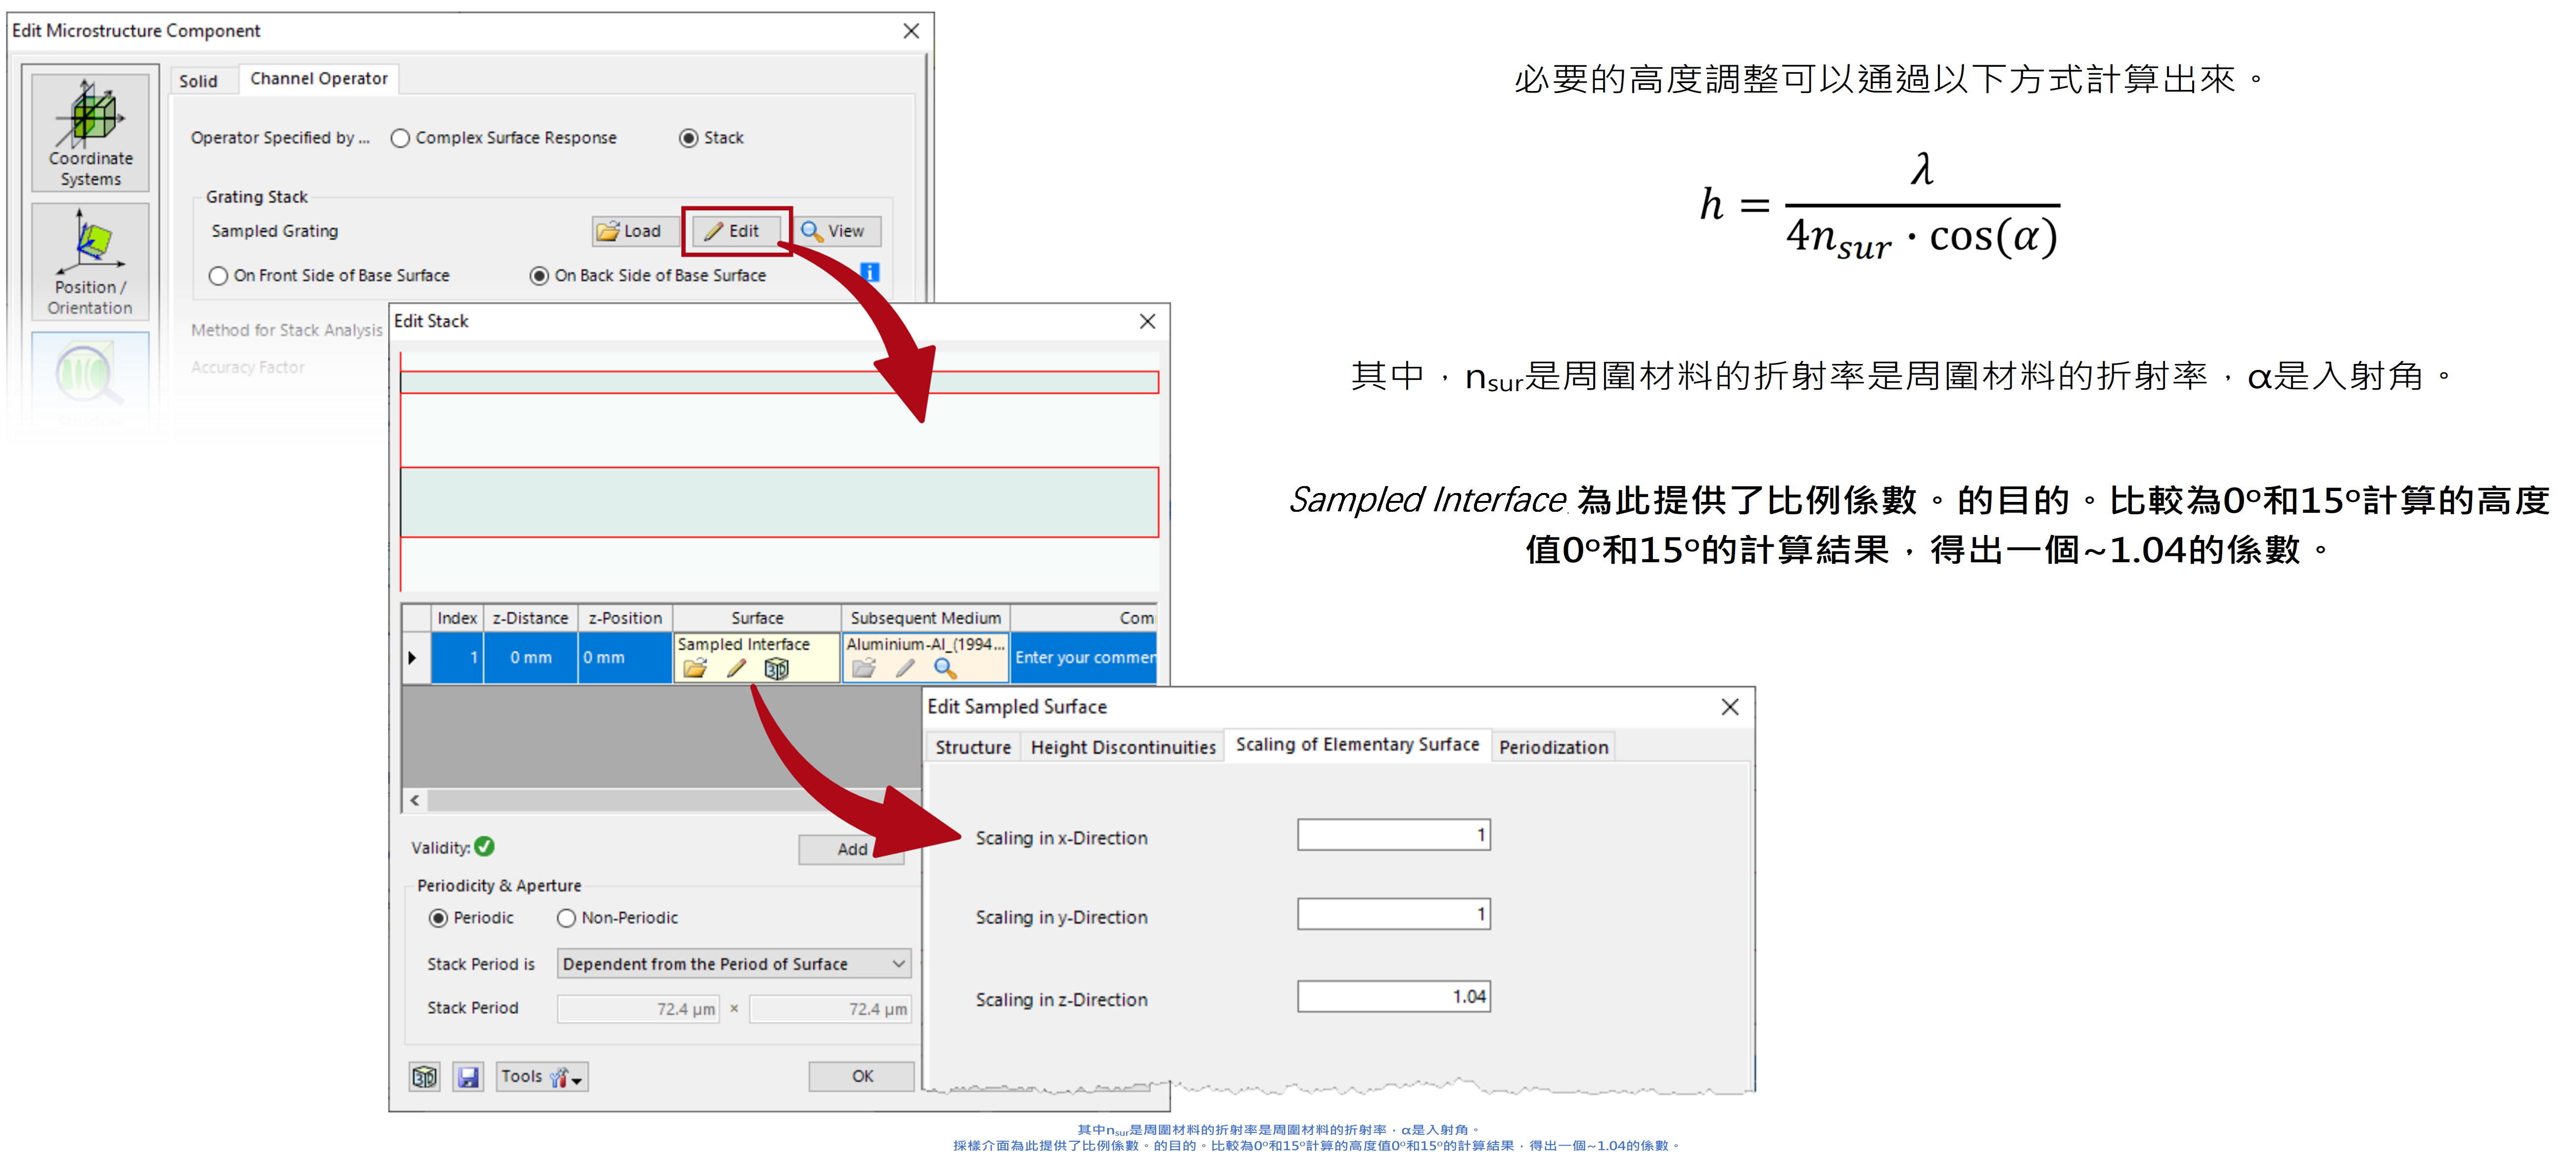Click the lower shaded layer in the stack preview

[x=779, y=502]
